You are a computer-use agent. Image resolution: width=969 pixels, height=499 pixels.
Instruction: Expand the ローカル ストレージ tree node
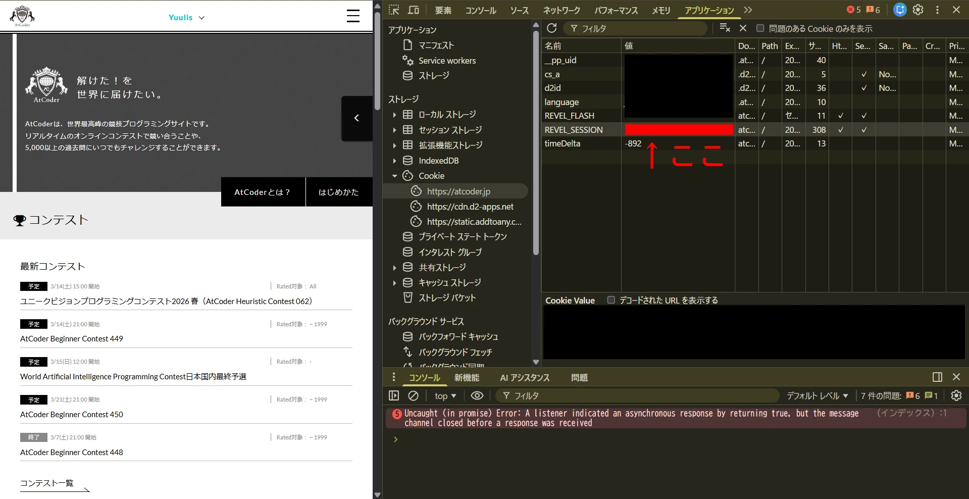394,115
